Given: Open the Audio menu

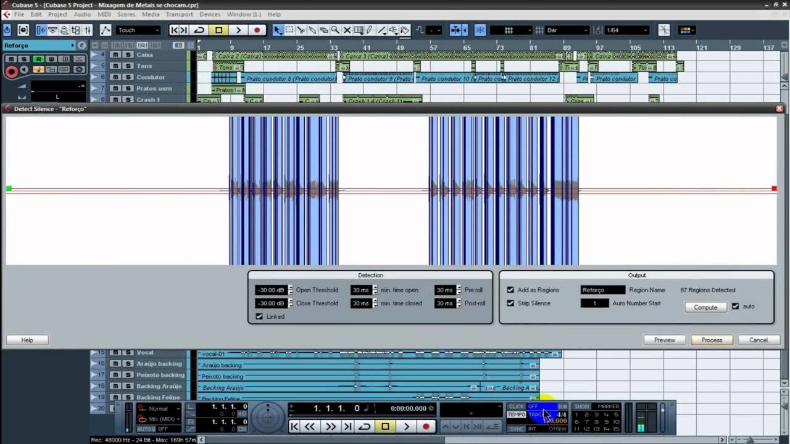Looking at the screenshot, I should click(82, 14).
